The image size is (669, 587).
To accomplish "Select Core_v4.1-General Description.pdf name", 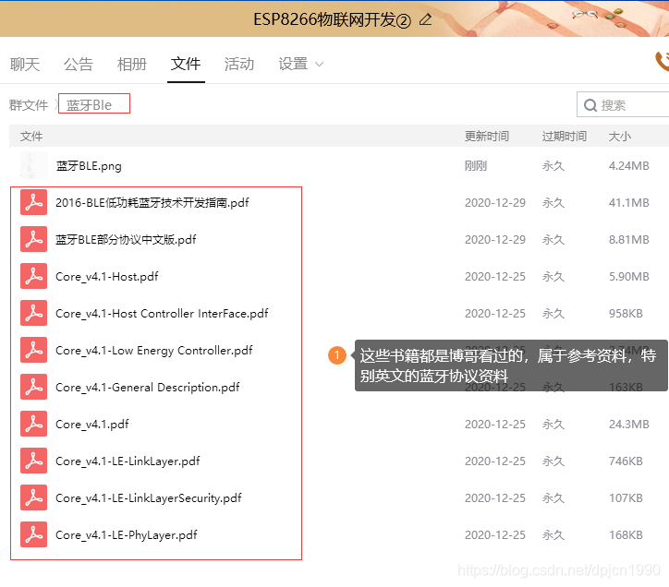I will click(x=148, y=388).
